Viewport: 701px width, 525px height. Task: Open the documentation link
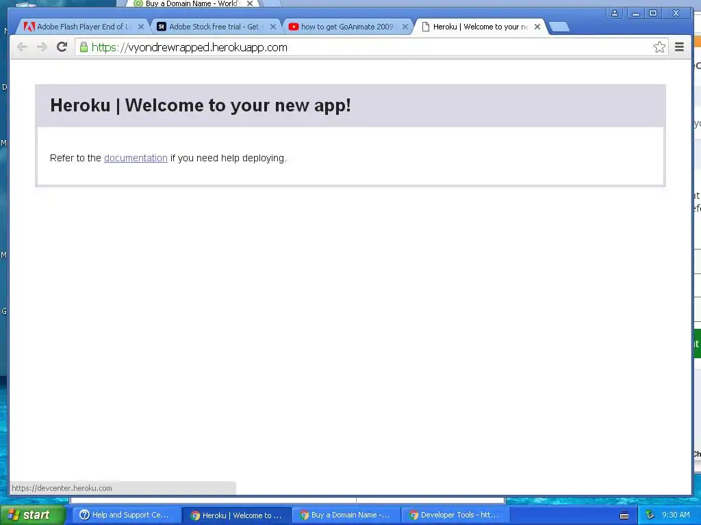point(136,158)
